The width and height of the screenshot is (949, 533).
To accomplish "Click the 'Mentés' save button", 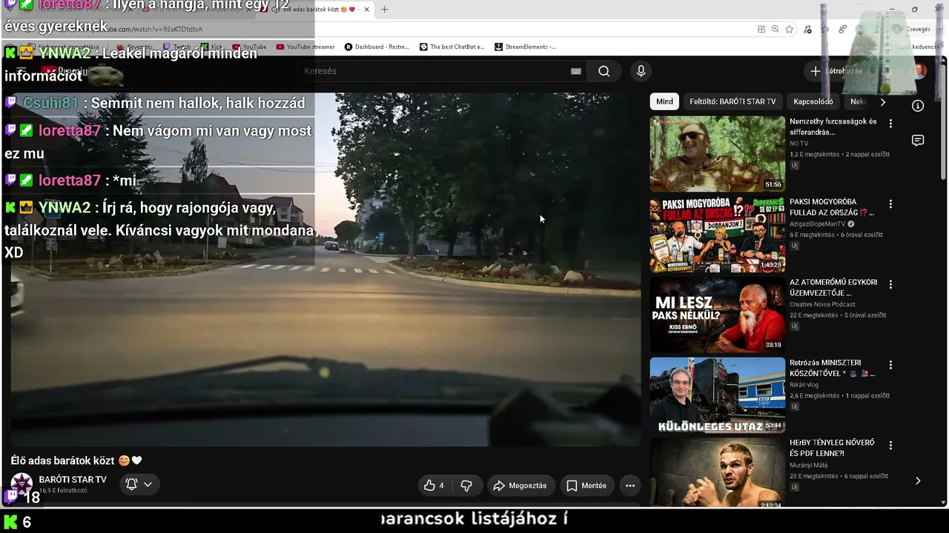I will click(x=586, y=486).
